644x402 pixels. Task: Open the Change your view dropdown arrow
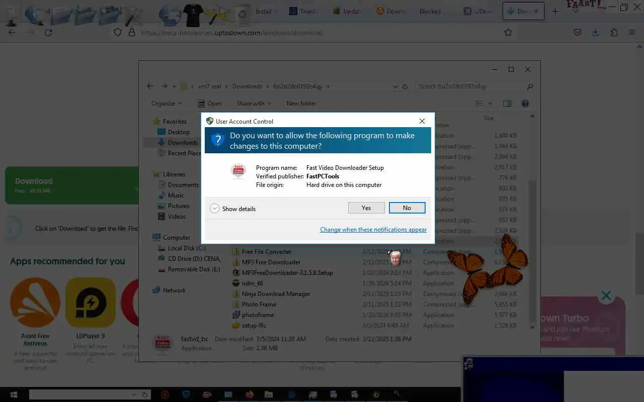pyautogui.click(x=491, y=104)
